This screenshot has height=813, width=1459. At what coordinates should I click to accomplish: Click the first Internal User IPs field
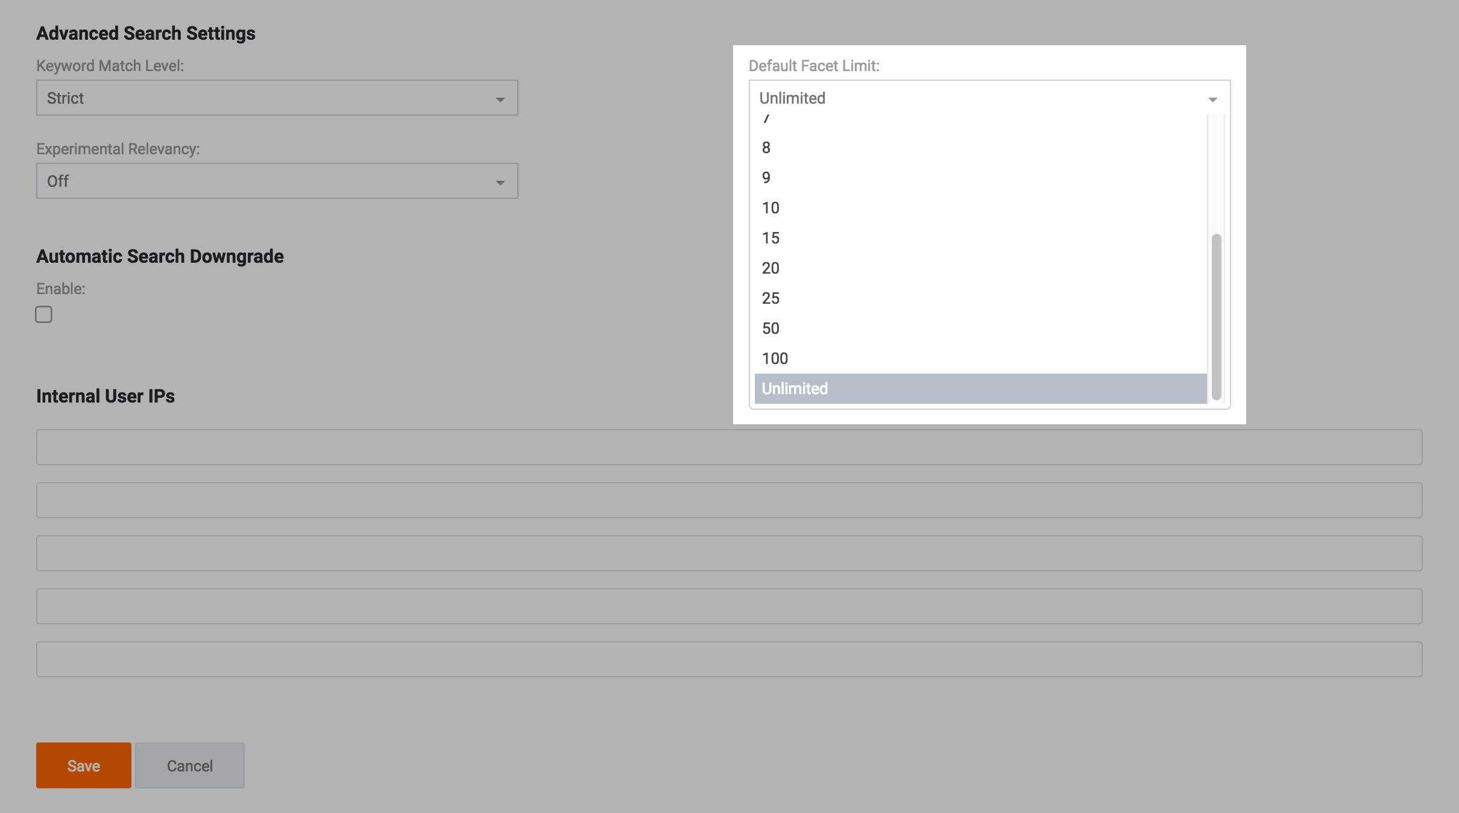729,447
